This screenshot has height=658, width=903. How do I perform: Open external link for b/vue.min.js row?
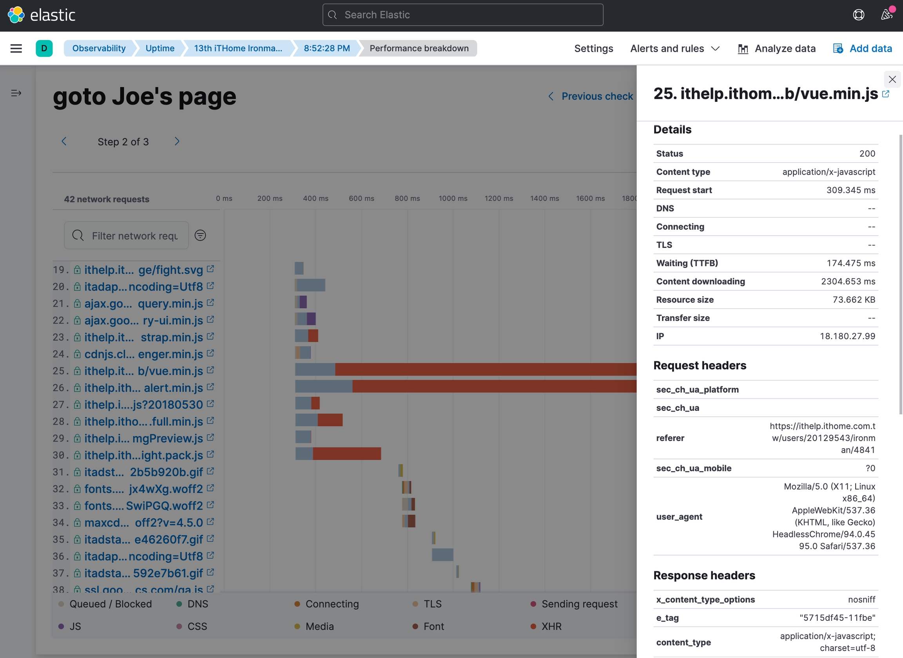pos(210,370)
